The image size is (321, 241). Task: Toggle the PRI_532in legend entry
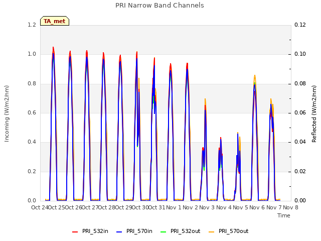90,231
